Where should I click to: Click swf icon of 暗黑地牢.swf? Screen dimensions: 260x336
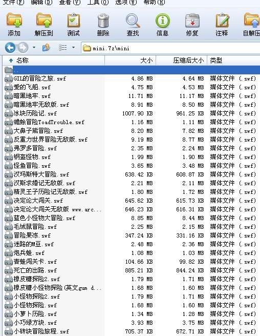pos(9,96)
